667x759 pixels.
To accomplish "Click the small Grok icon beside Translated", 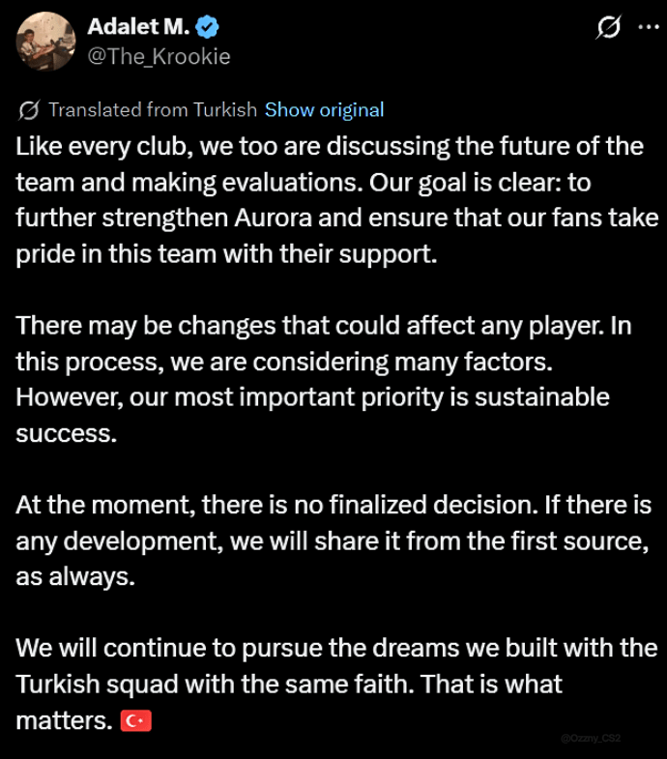I will coord(29,110).
